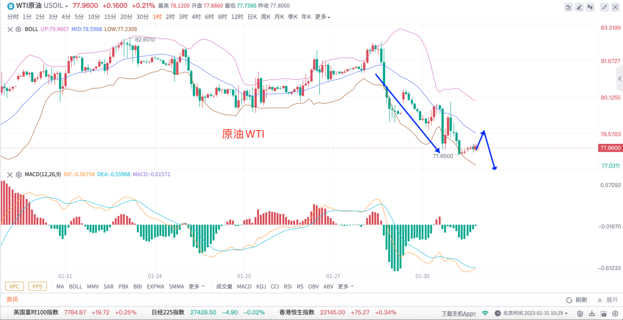Toggle the PPS indicator button
The width and height of the screenshot is (623, 320).
37,286
